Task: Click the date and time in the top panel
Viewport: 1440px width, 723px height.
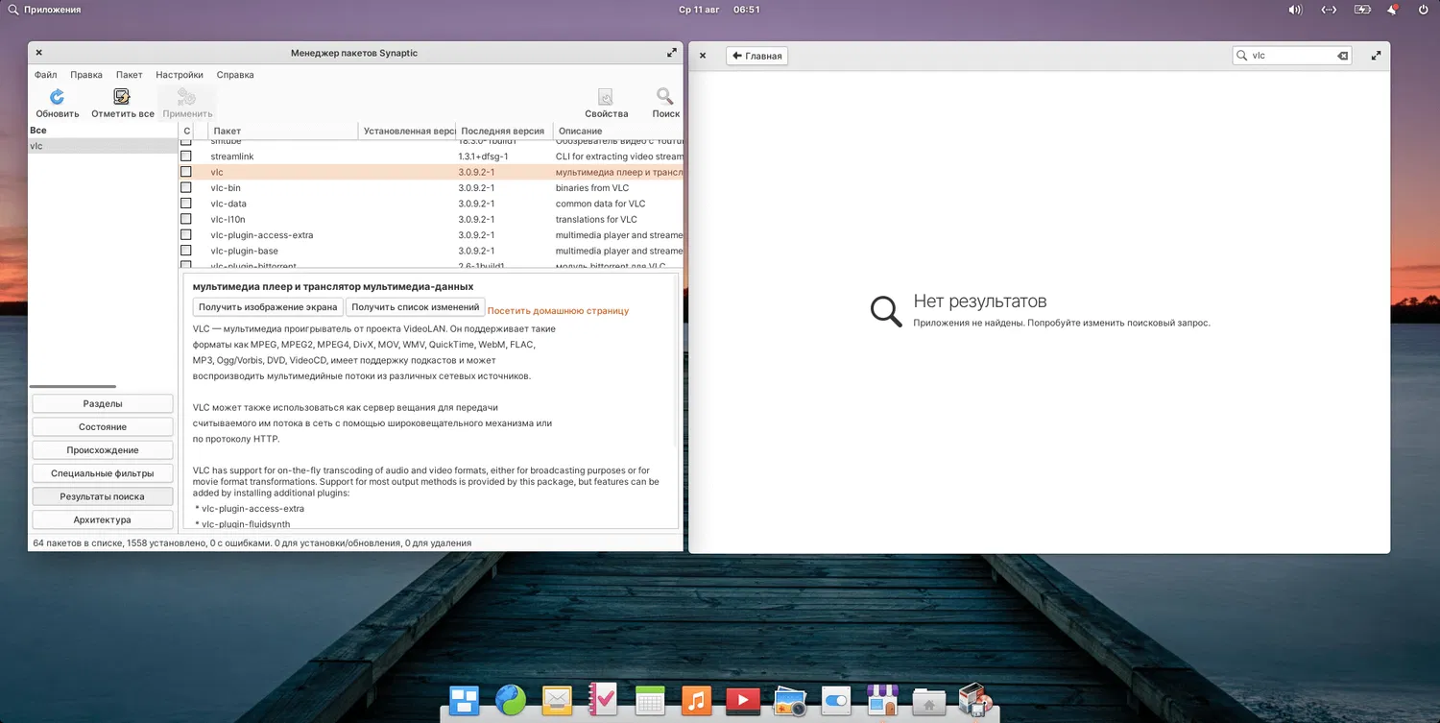Action: coord(719,10)
